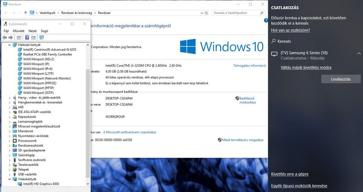Select the Szoftveres eszközök tree item

(x=32, y=160)
